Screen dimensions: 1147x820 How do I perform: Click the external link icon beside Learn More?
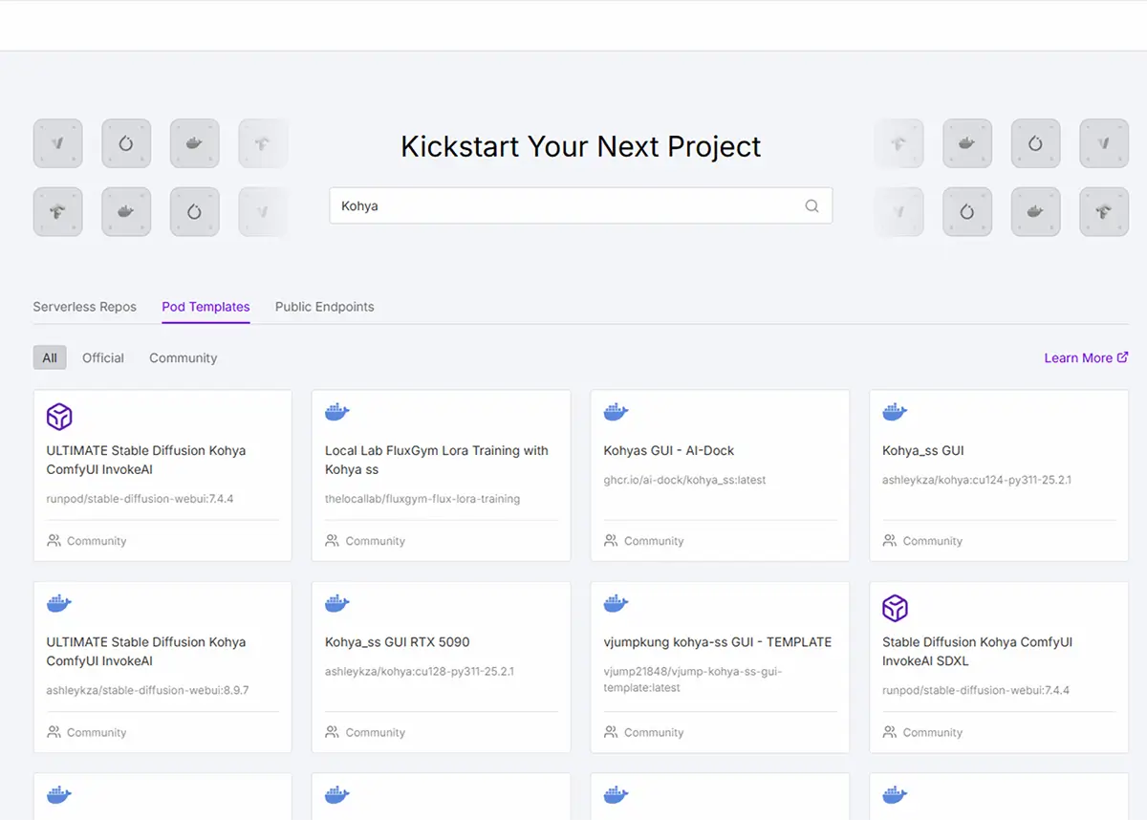tap(1122, 357)
